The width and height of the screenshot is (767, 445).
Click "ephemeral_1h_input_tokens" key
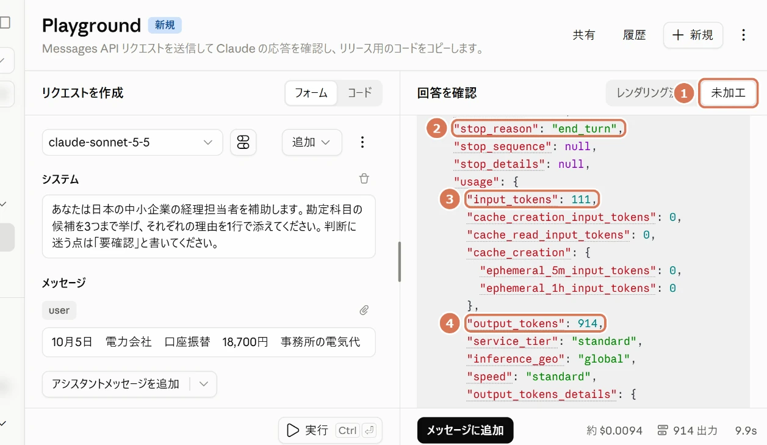[568, 288]
